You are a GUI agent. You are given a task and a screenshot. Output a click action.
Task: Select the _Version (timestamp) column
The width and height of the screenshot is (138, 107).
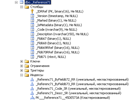pyautogui.click(x=57, y=16)
